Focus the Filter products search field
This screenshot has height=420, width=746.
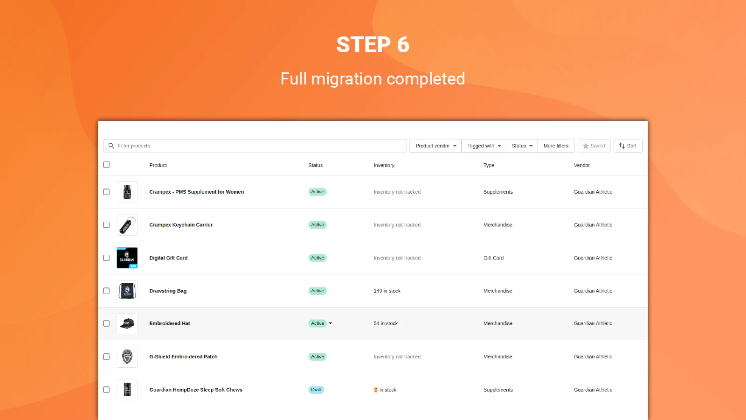point(255,146)
